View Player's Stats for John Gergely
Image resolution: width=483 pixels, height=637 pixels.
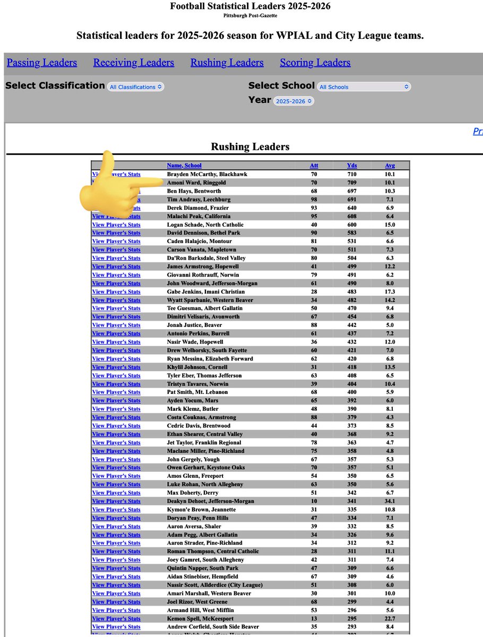(x=116, y=459)
